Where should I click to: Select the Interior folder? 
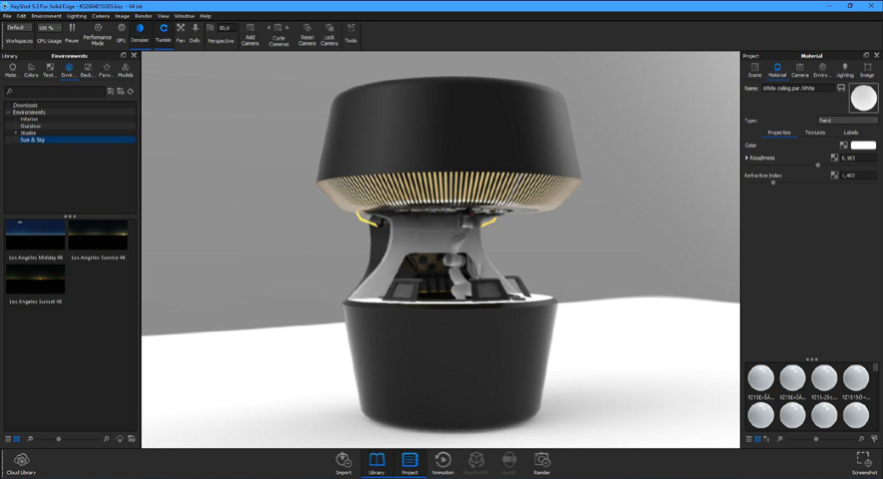(29, 120)
